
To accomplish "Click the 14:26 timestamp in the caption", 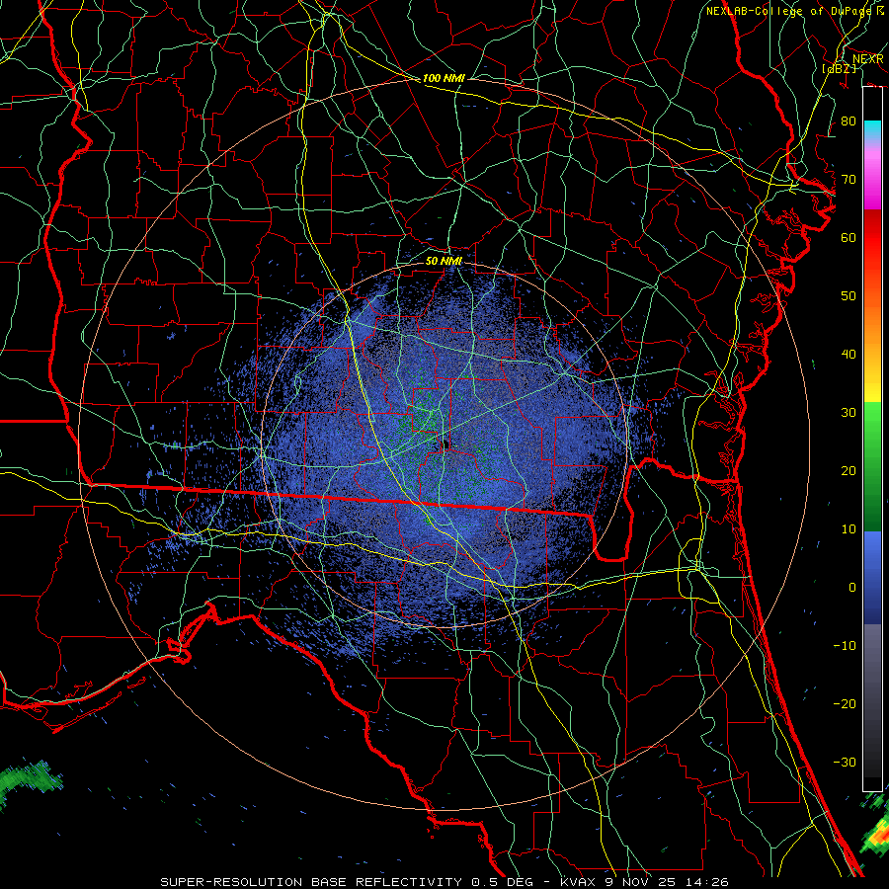I will pyautogui.click(x=707, y=882).
